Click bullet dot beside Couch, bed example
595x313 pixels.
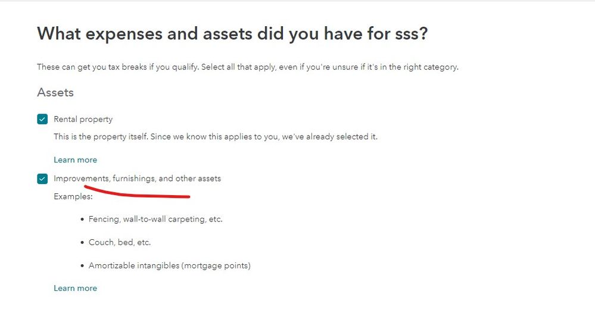point(82,243)
